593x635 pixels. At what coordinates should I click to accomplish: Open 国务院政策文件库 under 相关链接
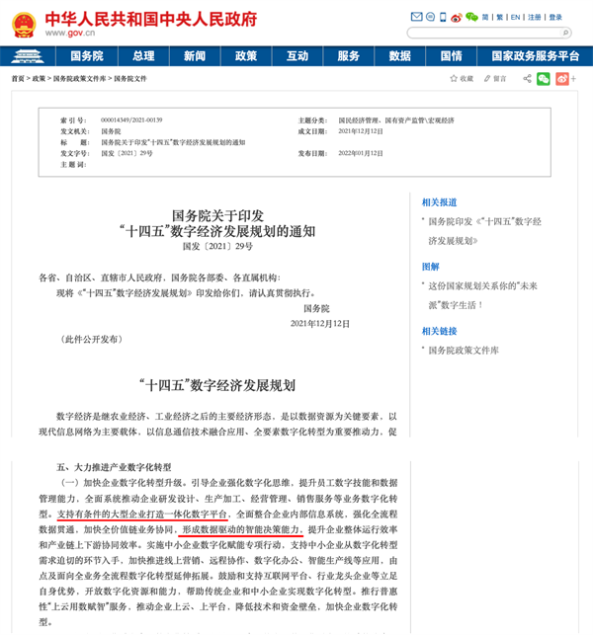[x=464, y=351]
